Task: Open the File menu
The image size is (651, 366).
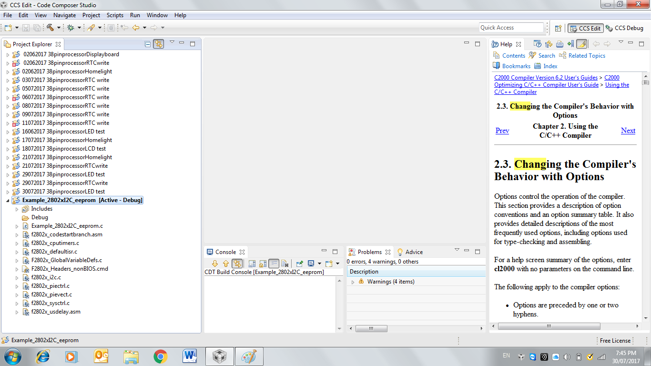Action: point(8,15)
